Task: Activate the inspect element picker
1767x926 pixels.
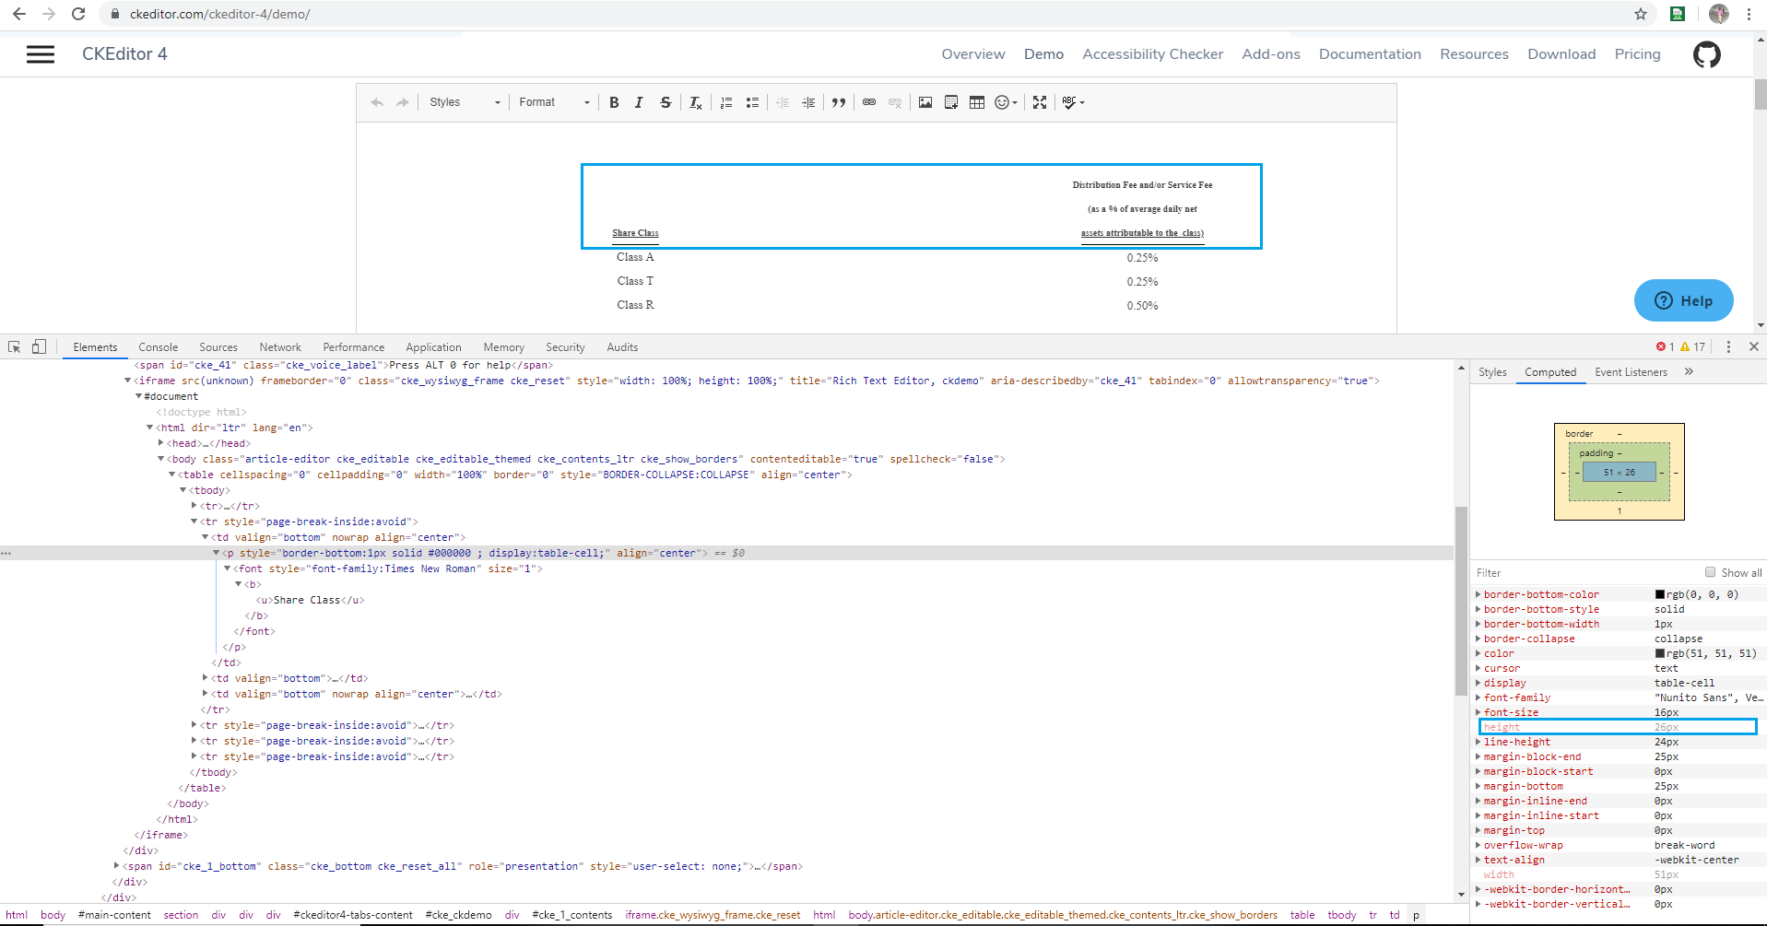Action: coord(15,346)
